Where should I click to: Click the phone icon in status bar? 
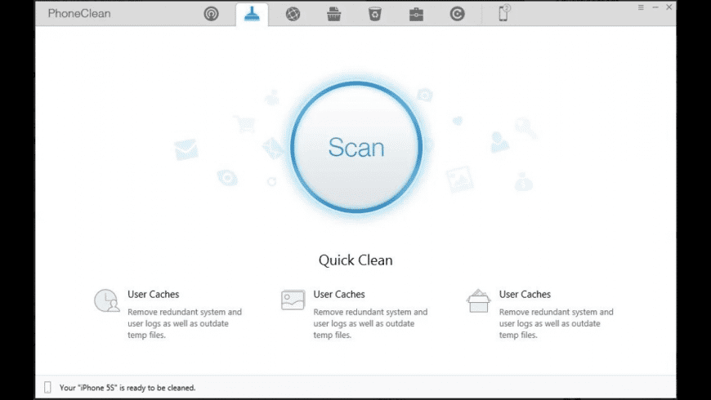tap(47, 387)
